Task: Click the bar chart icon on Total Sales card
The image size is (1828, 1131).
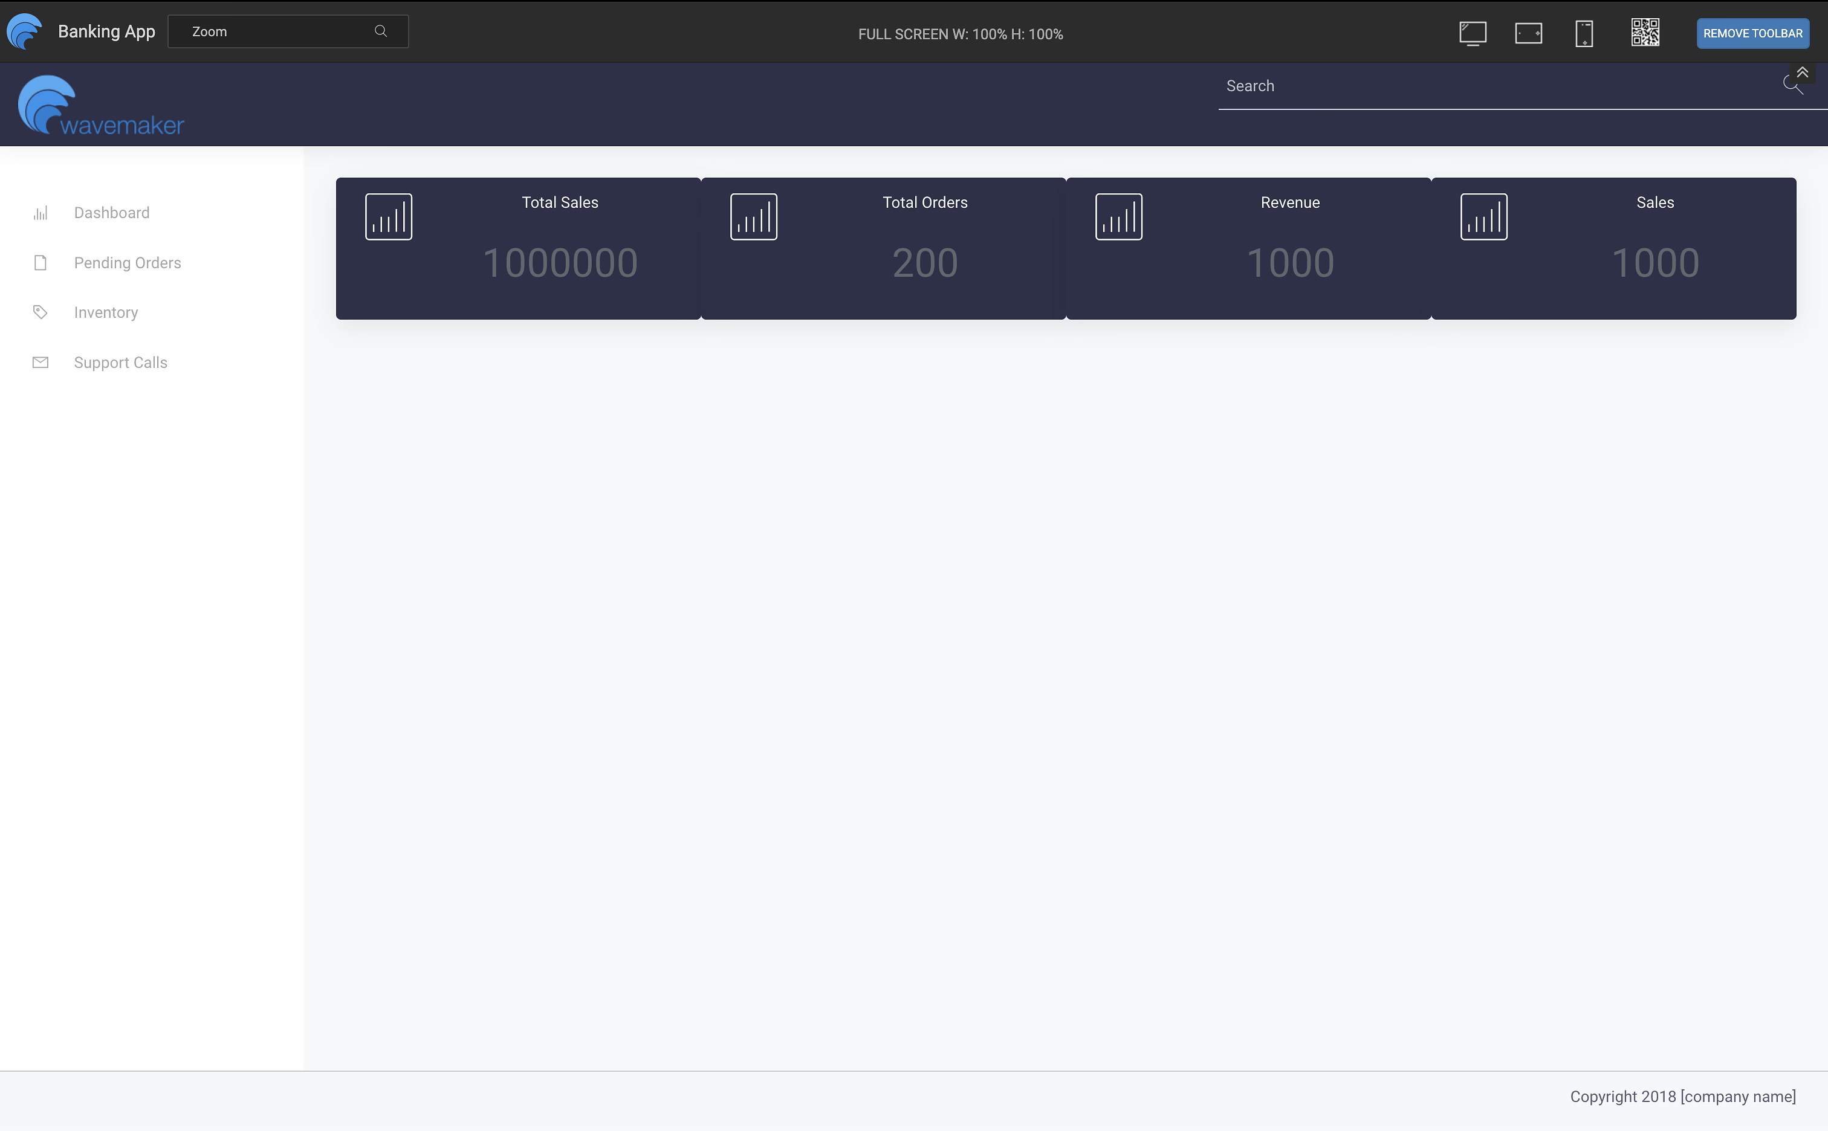Action: (387, 216)
